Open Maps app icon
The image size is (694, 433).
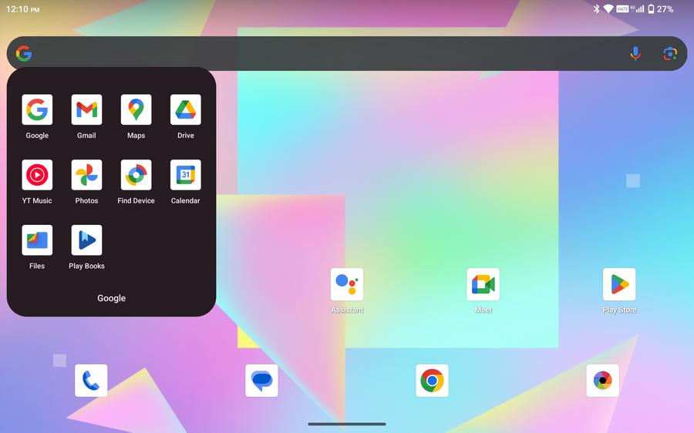point(136,109)
